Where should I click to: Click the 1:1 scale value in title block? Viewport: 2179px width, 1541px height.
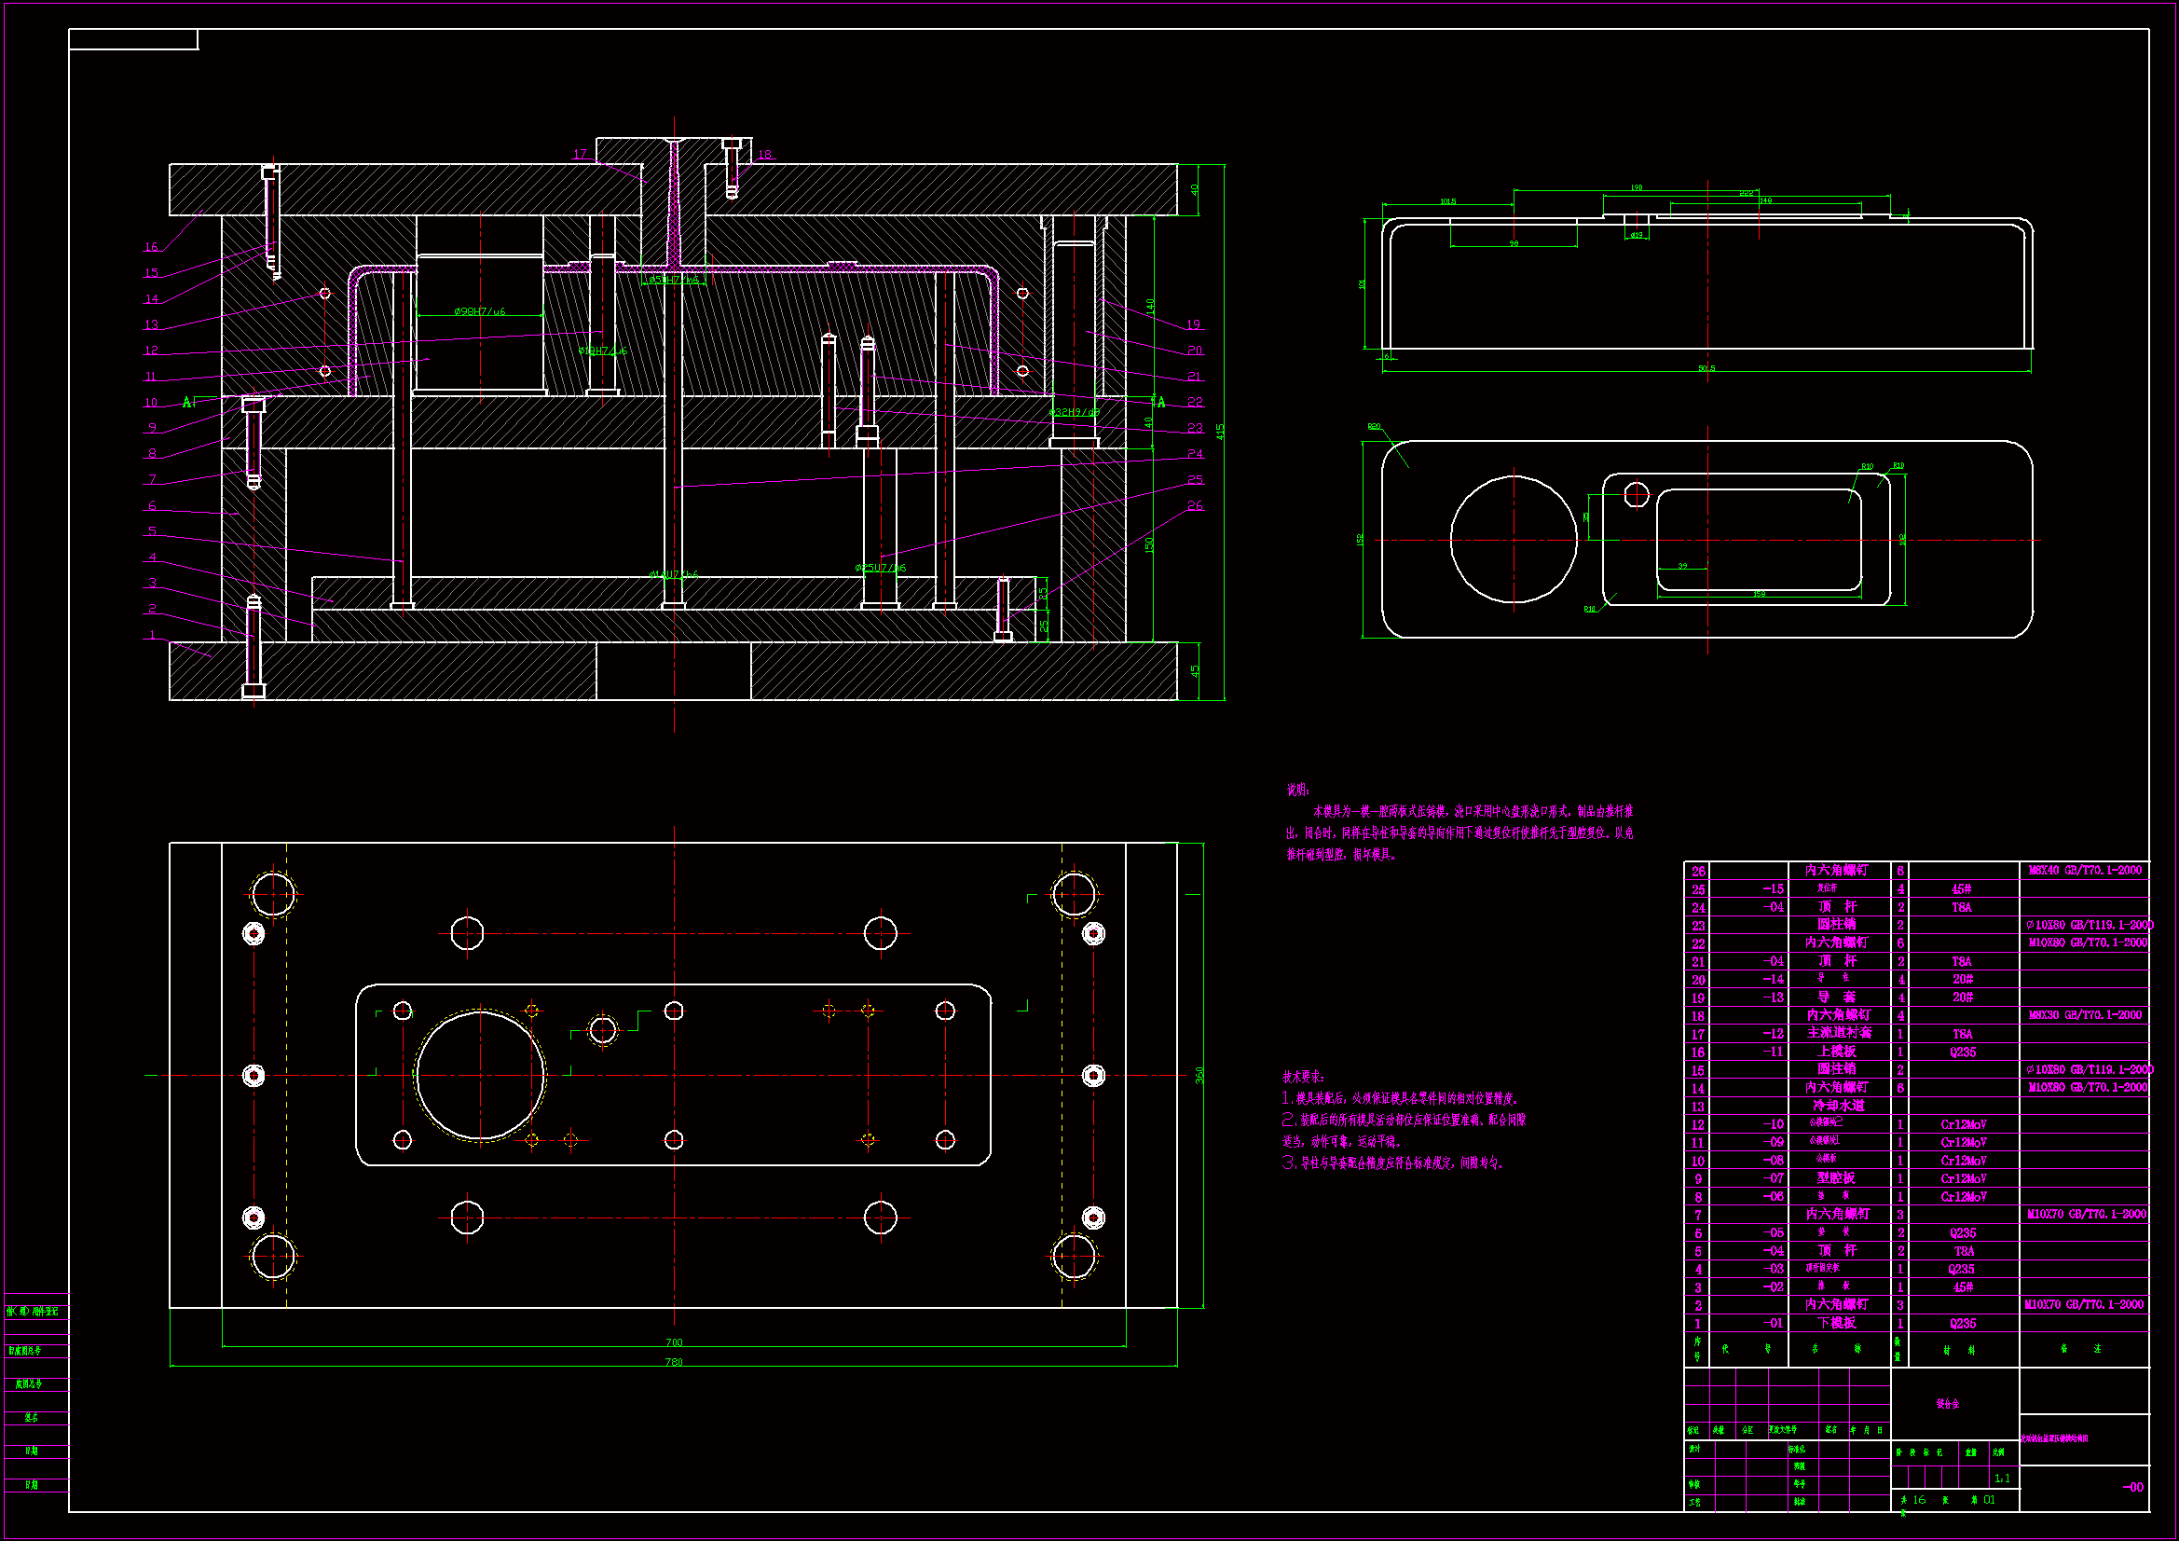(x=2002, y=1479)
